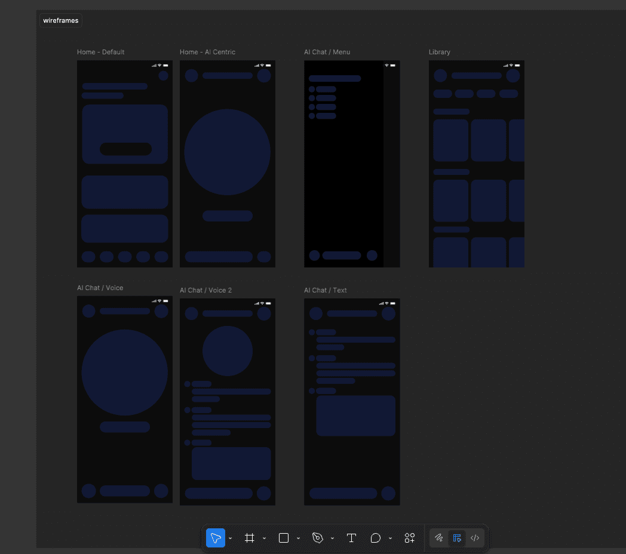Expand Pen tool options chevron
This screenshot has width=626, height=554.
[x=332, y=538]
